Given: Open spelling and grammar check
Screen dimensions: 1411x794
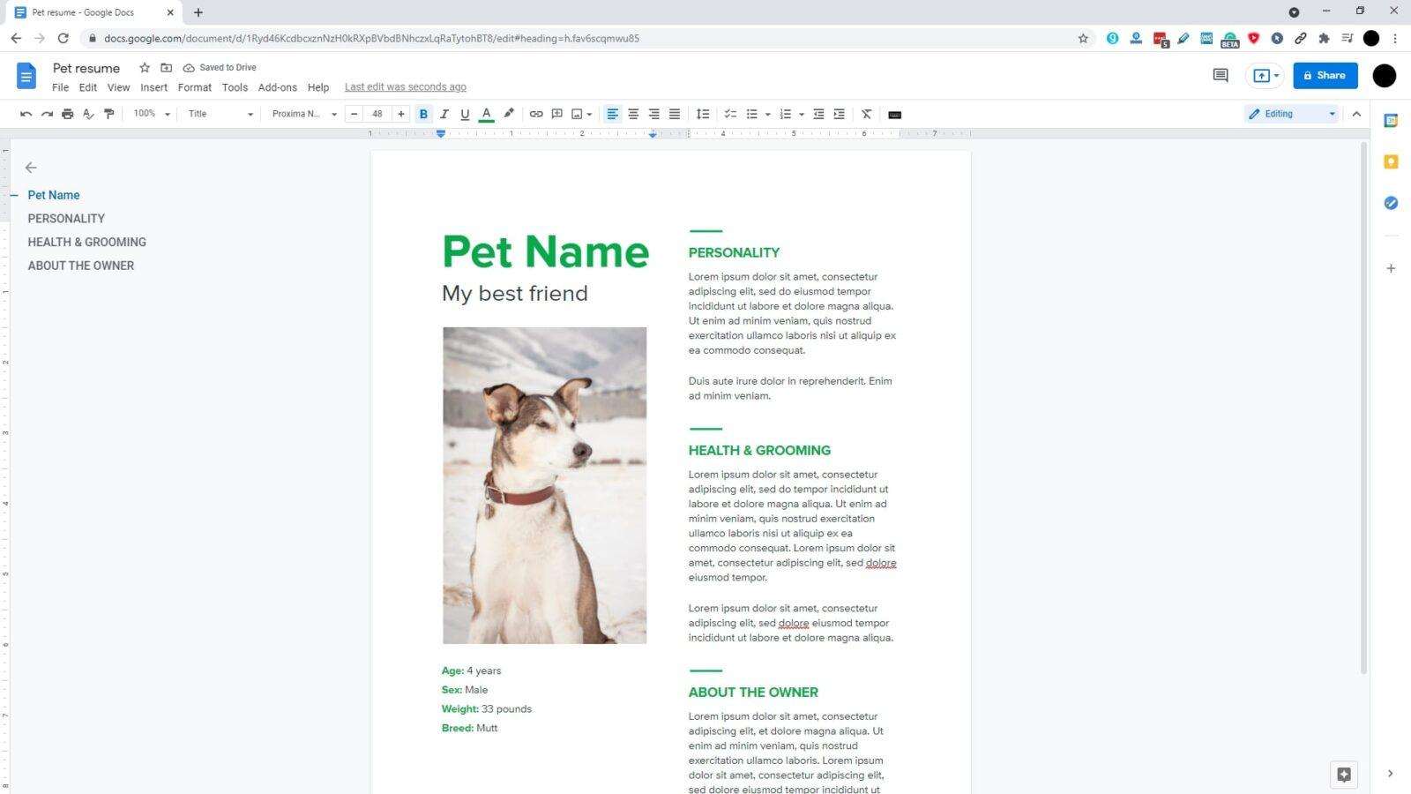Looking at the screenshot, I should (x=88, y=113).
